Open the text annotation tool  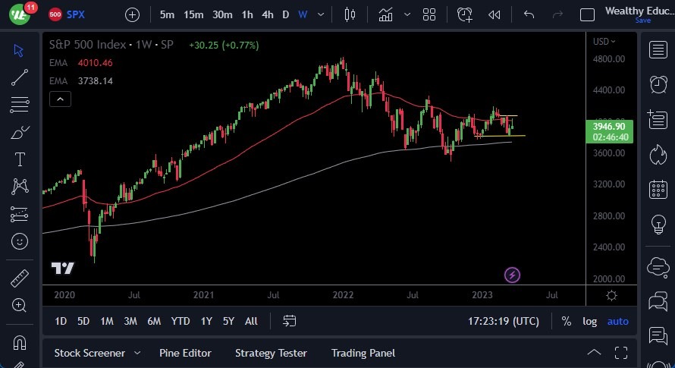click(x=20, y=159)
